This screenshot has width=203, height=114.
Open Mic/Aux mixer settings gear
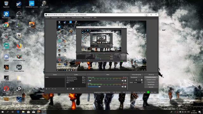pyautogui.click(x=125, y=87)
